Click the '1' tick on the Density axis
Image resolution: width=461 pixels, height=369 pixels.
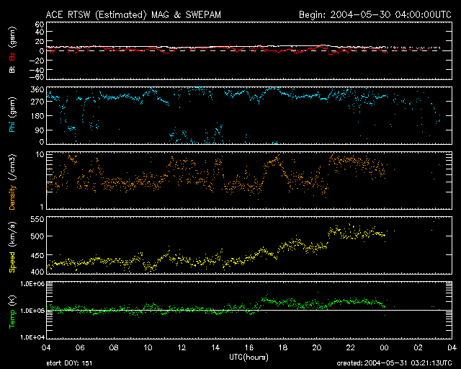pyautogui.click(x=42, y=207)
